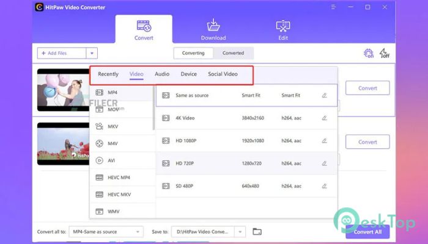Click the Convert All button

367,232
